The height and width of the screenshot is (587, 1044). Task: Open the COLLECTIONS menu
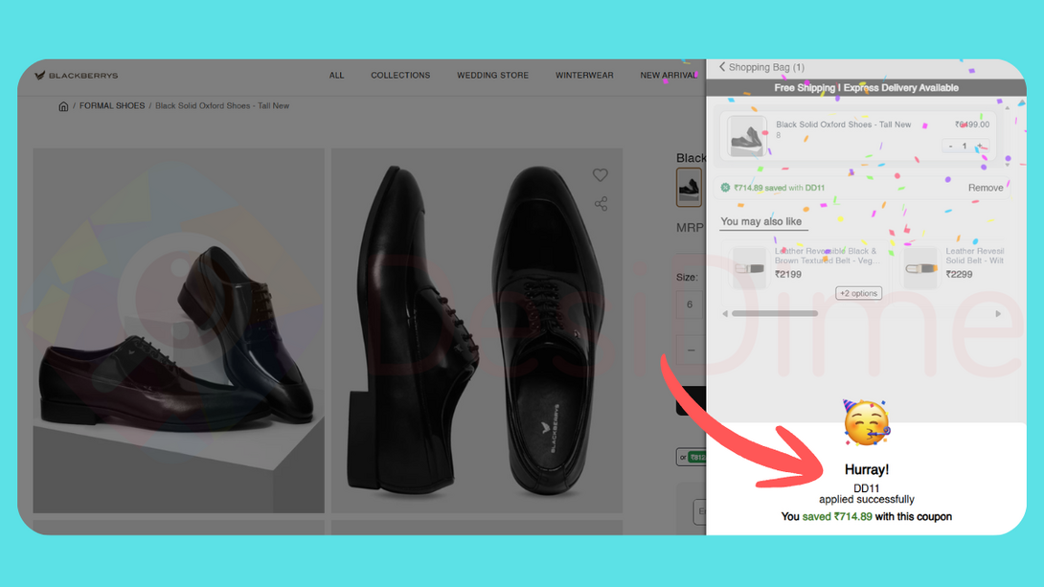400,76
